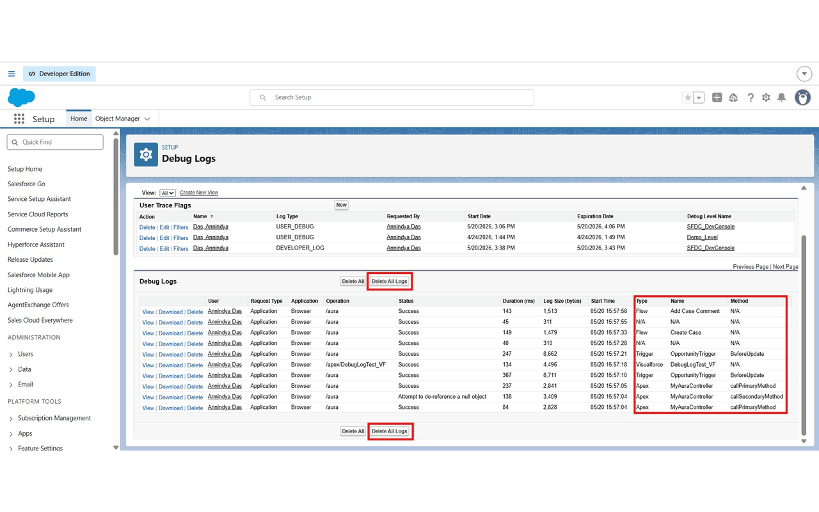Open the hamburger navigation menu icon

tap(12, 74)
